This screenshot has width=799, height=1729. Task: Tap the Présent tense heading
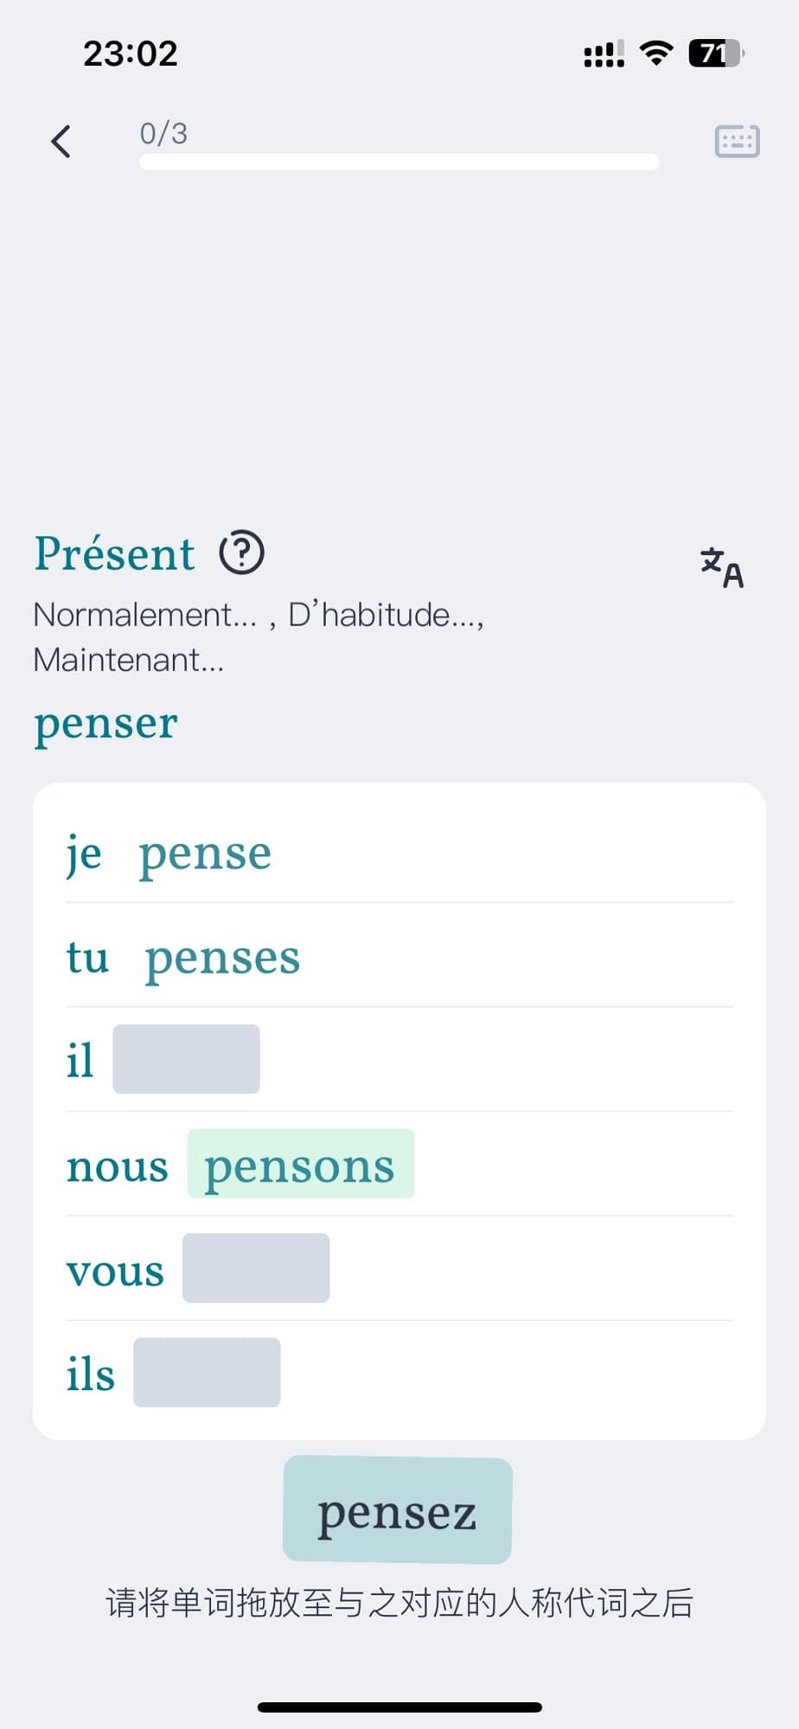(114, 553)
